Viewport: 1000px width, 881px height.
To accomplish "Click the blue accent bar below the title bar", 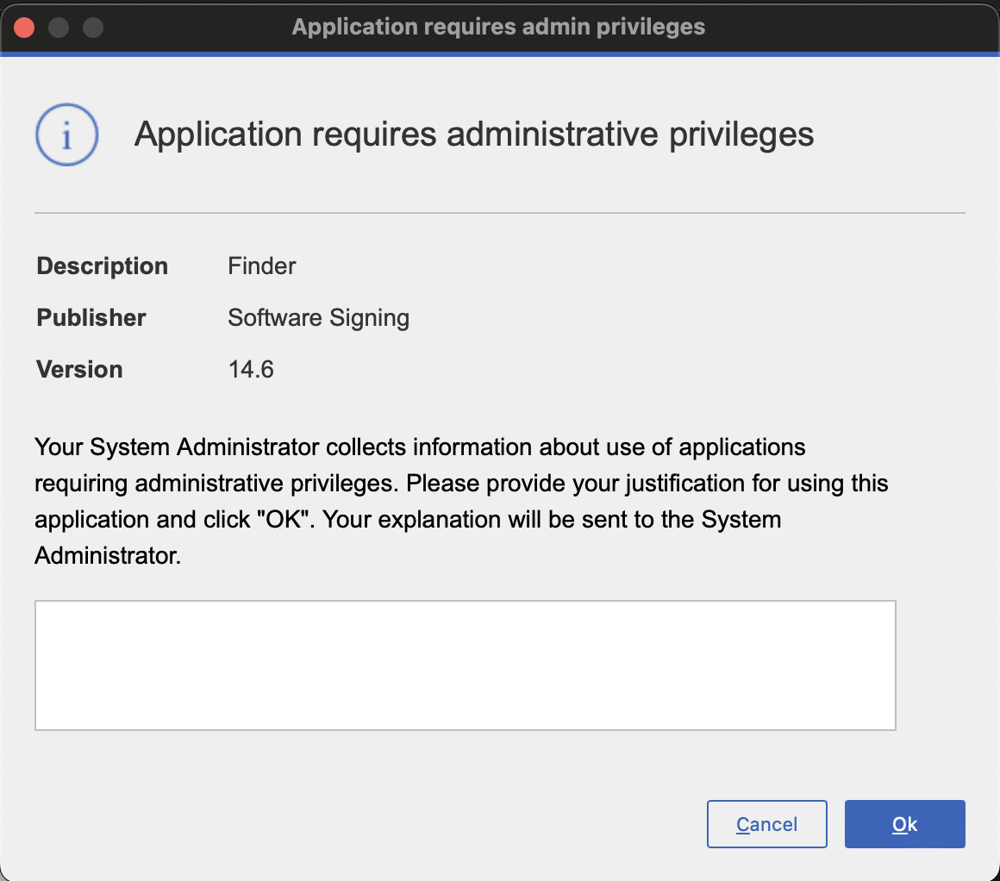I will pyautogui.click(x=500, y=53).
